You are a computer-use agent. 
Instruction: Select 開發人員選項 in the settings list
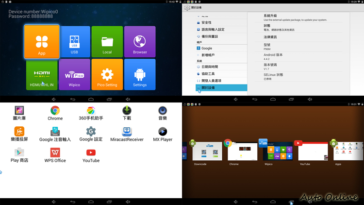211,81
